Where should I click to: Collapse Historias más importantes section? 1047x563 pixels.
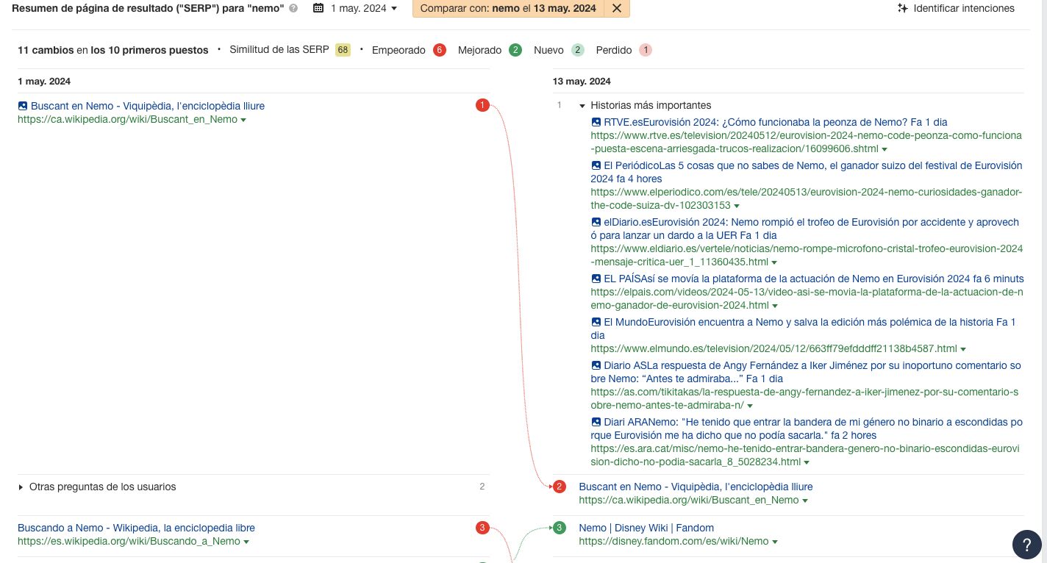click(582, 106)
